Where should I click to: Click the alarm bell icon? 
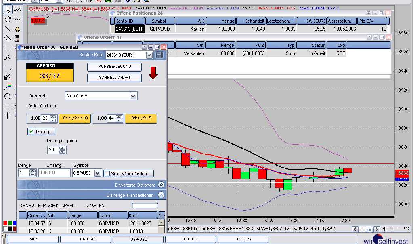click(x=17, y=29)
